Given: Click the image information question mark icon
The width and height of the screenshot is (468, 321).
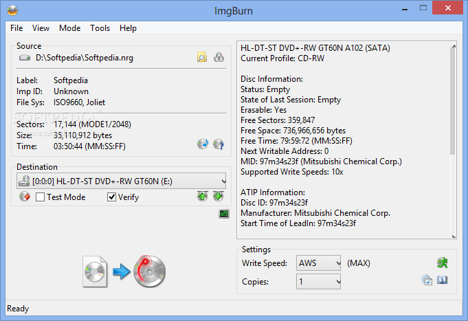Looking at the screenshot, I should click(x=219, y=144).
